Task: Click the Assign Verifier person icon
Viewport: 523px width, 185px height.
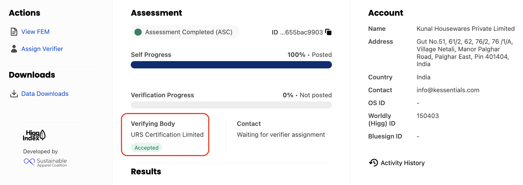Action: click(14, 49)
